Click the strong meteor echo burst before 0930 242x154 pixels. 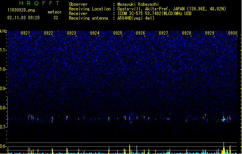tap(224, 119)
